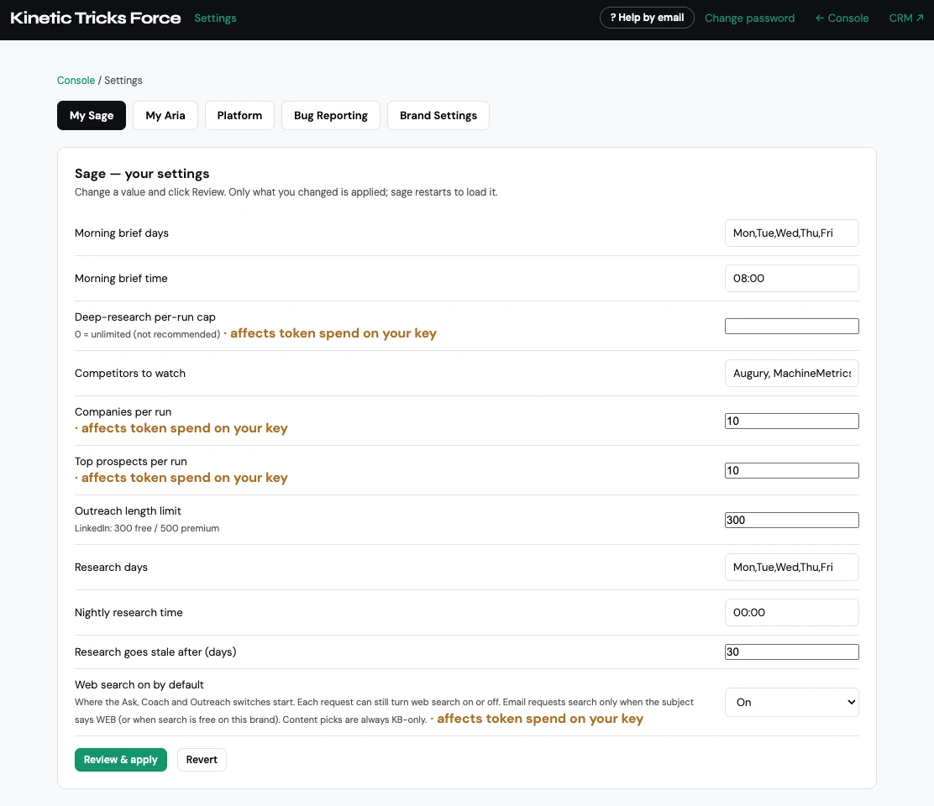Viewport: 934px width, 806px height.
Task: Edit the Outreach length limit value
Action: 792,521
